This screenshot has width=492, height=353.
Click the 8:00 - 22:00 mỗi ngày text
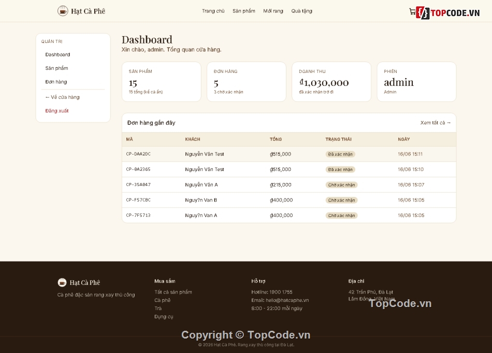click(277, 308)
